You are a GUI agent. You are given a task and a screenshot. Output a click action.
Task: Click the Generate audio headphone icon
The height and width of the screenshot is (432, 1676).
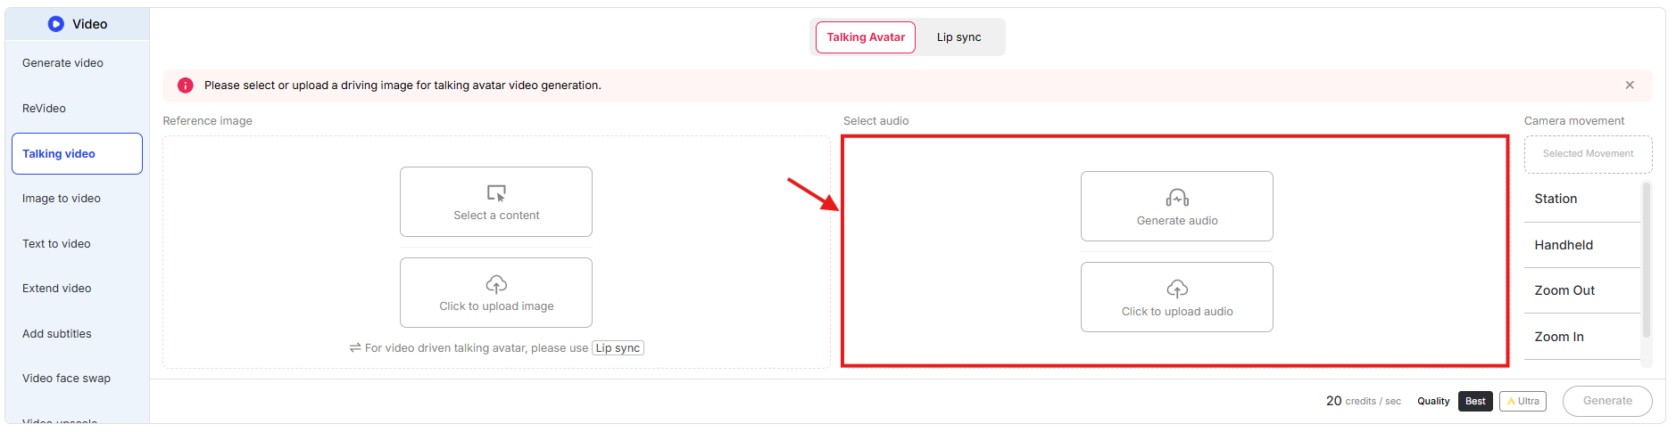(x=1176, y=198)
